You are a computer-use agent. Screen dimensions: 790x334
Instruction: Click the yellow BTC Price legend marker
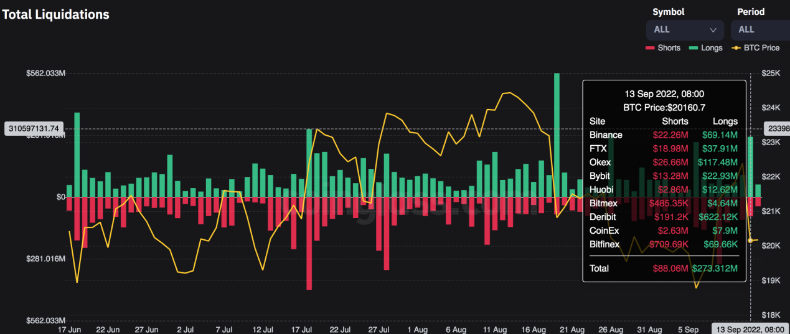pyautogui.click(x=736, y=48)
